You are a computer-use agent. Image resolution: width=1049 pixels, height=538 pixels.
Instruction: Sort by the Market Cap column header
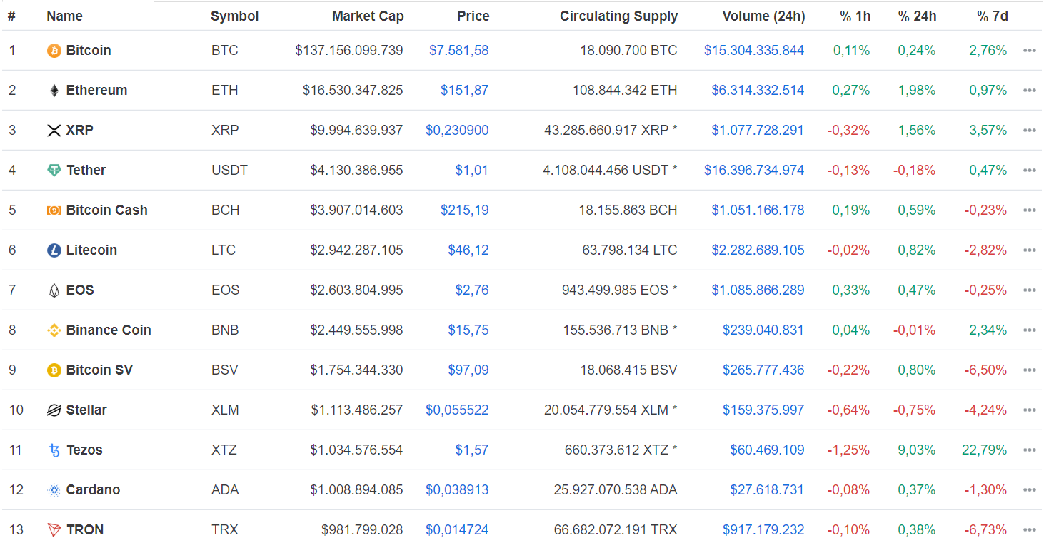click(368, 16)
